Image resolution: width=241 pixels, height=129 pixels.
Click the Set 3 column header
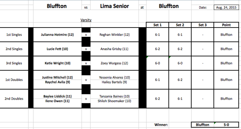click(x=202, y=25)
